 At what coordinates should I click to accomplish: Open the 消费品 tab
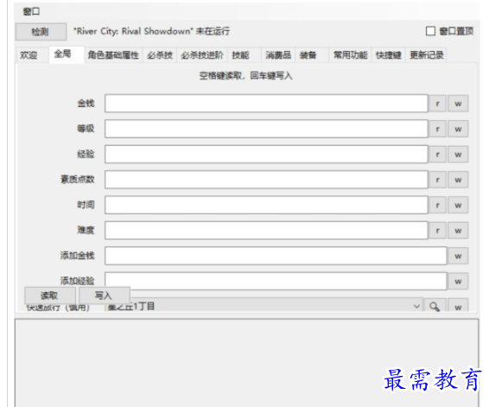coord(278,55)
